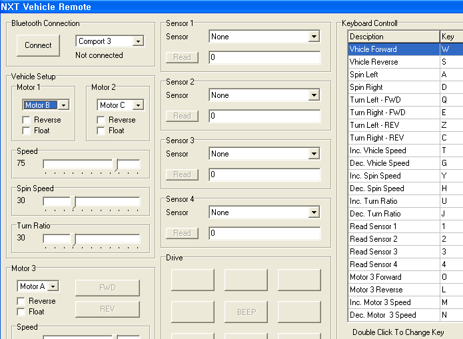The image size is (463, 339).
Task: Click the Sensor 2 Read button
Action: tap(182, 116)
